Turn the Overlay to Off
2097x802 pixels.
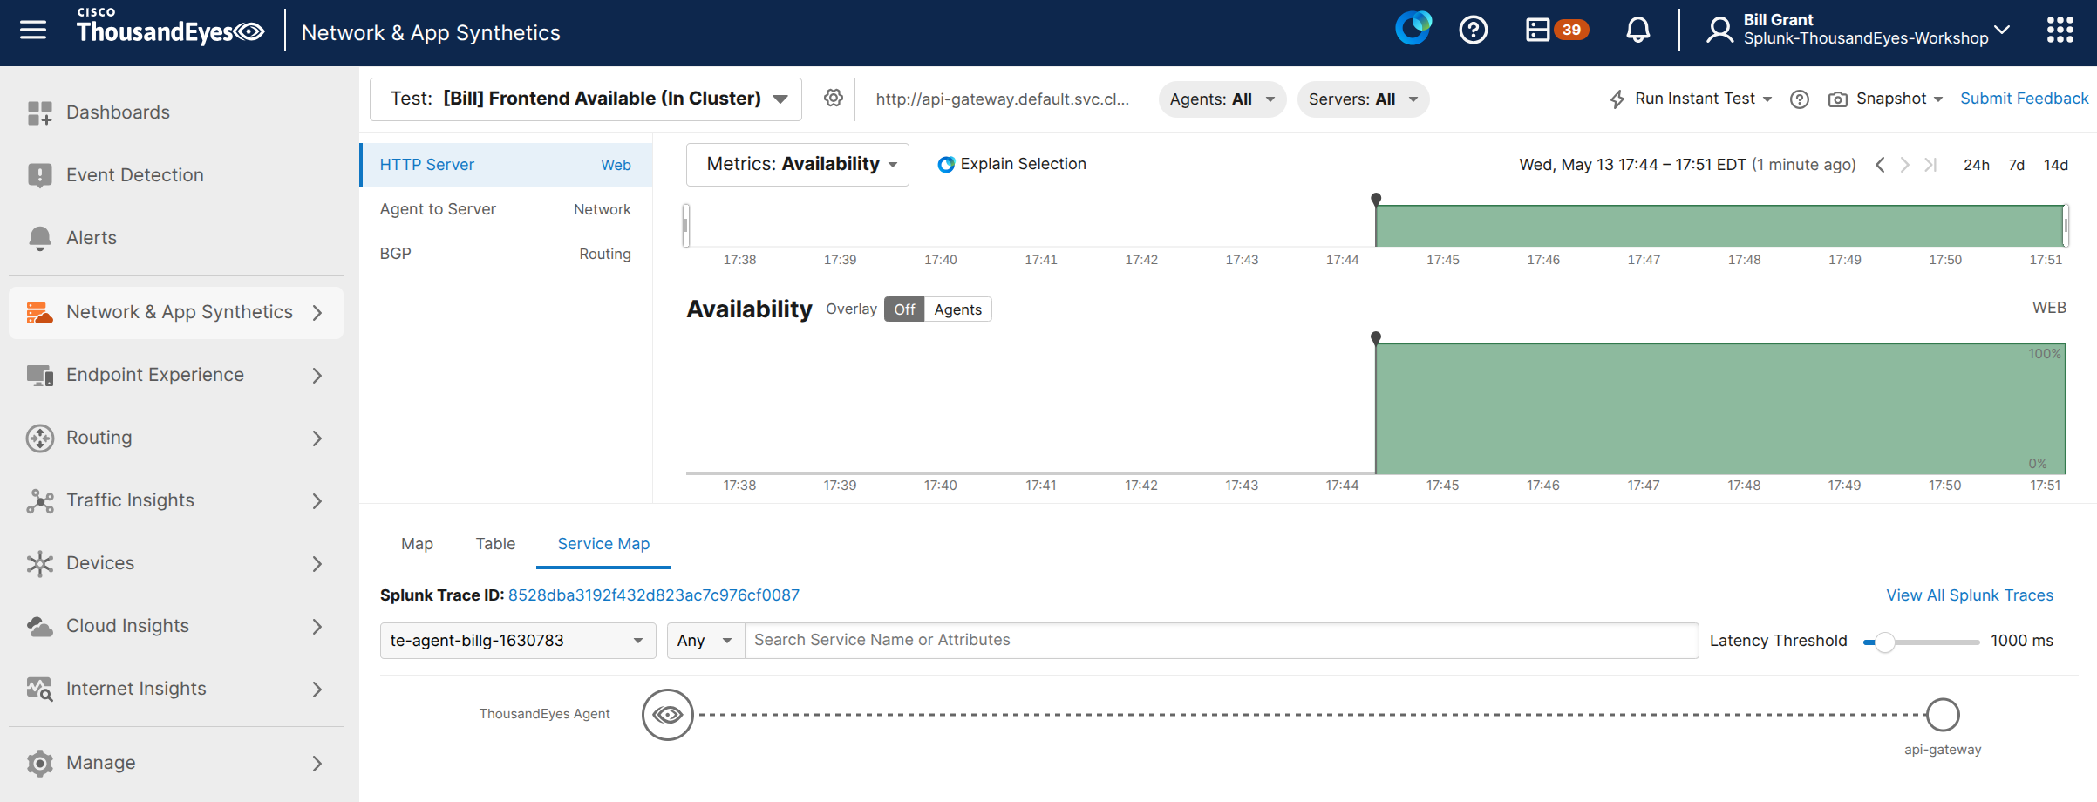[904, 309]
